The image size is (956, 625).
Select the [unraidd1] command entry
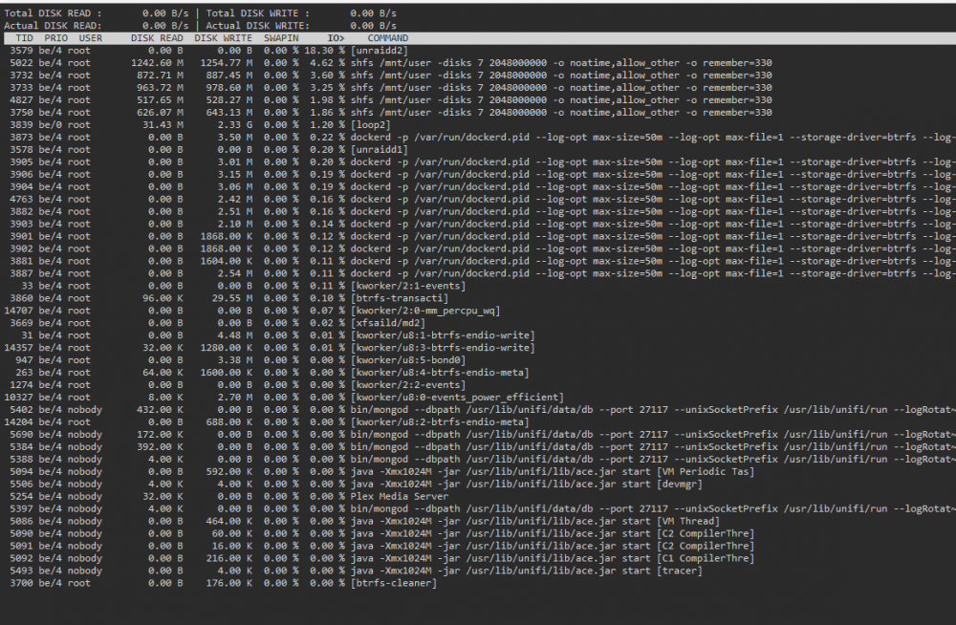tap(380, 149)
